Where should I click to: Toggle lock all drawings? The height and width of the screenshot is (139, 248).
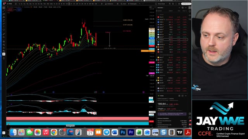coord(4,48)
